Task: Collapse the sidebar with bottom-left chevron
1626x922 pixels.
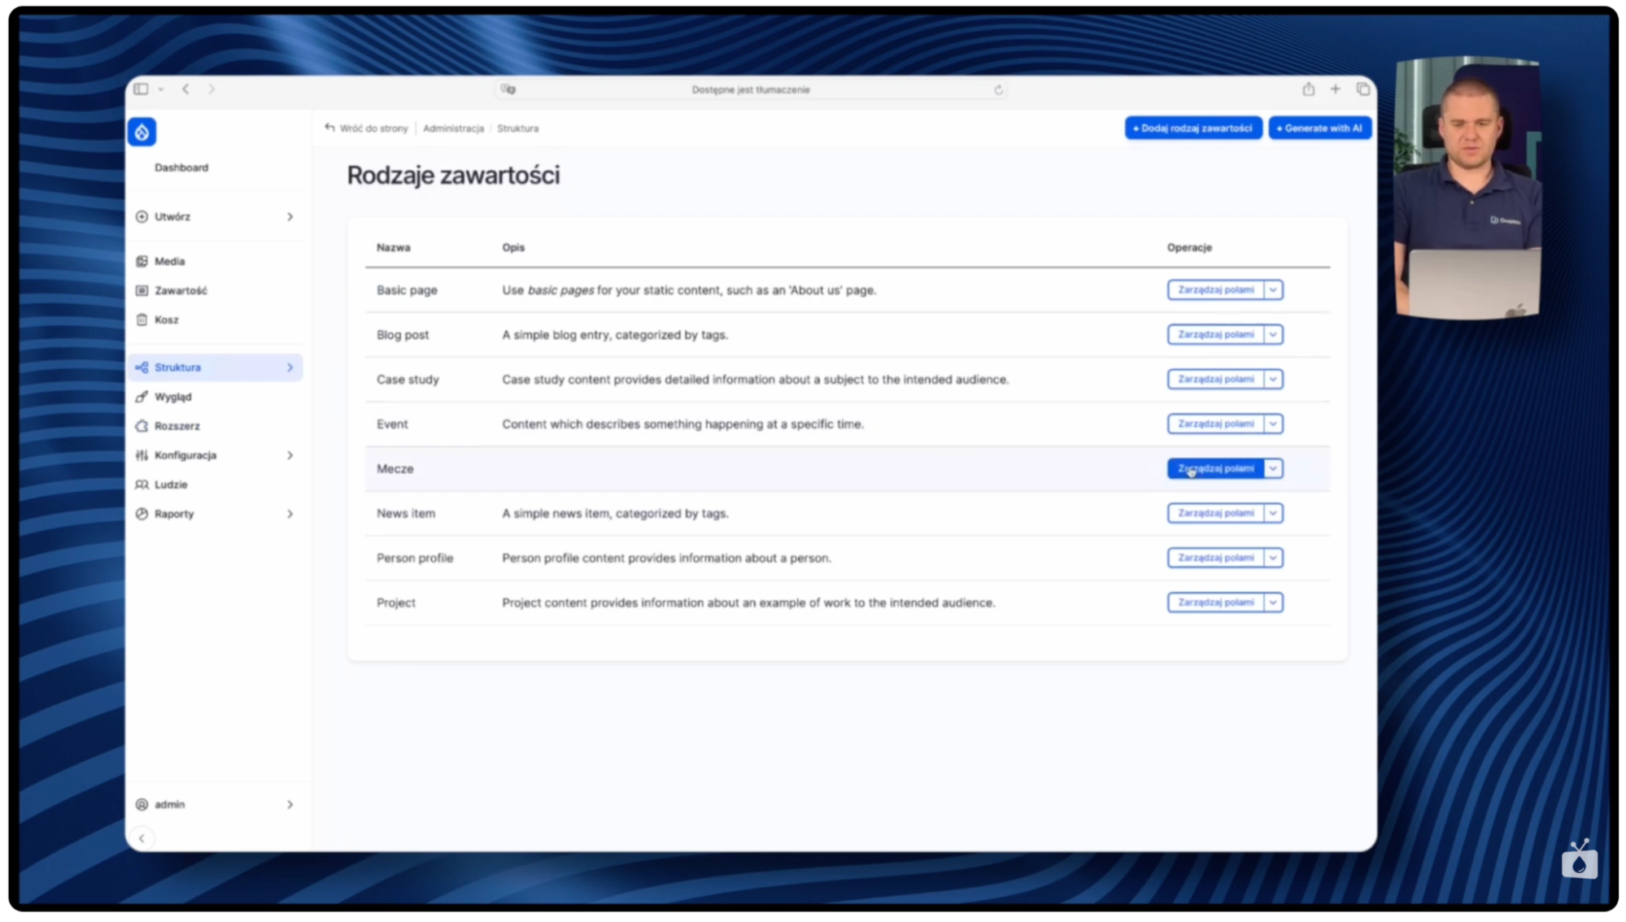Action: click(142, 837)
